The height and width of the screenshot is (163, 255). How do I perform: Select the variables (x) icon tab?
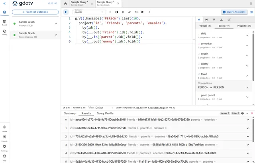point(206,20)
